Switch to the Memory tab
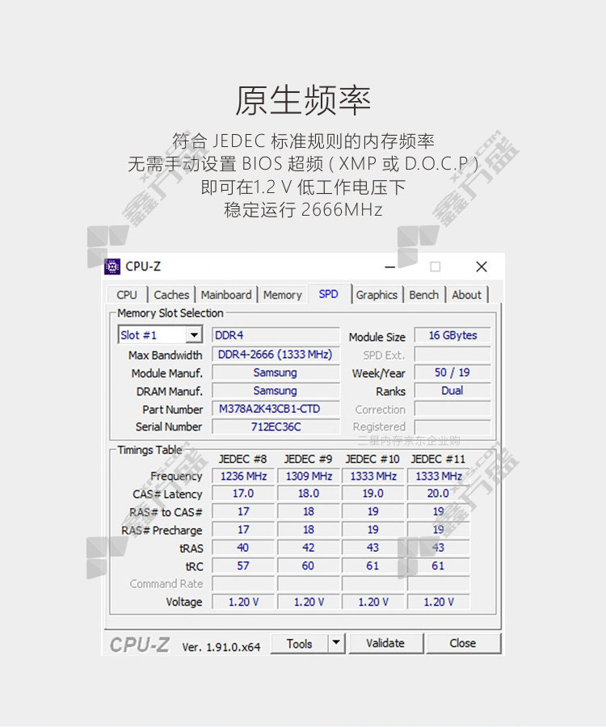This screenshot has height=727, width=606. tap(282, 295)
